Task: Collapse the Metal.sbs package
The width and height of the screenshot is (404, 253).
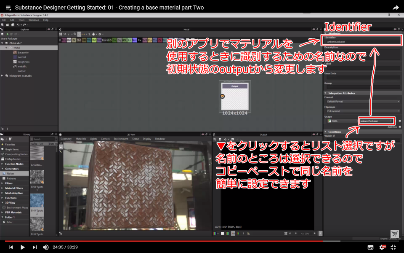Action: 3,43
